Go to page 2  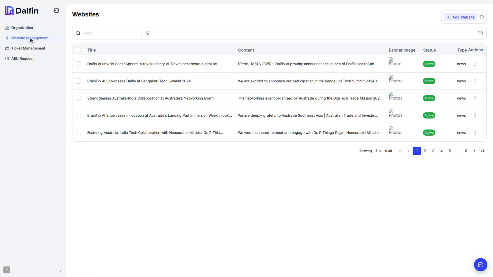tap(425, 151)
